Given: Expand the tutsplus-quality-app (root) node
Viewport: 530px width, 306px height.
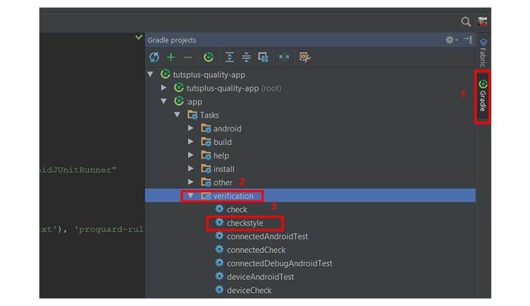Looking at the screenshot, I should point(163,88).
